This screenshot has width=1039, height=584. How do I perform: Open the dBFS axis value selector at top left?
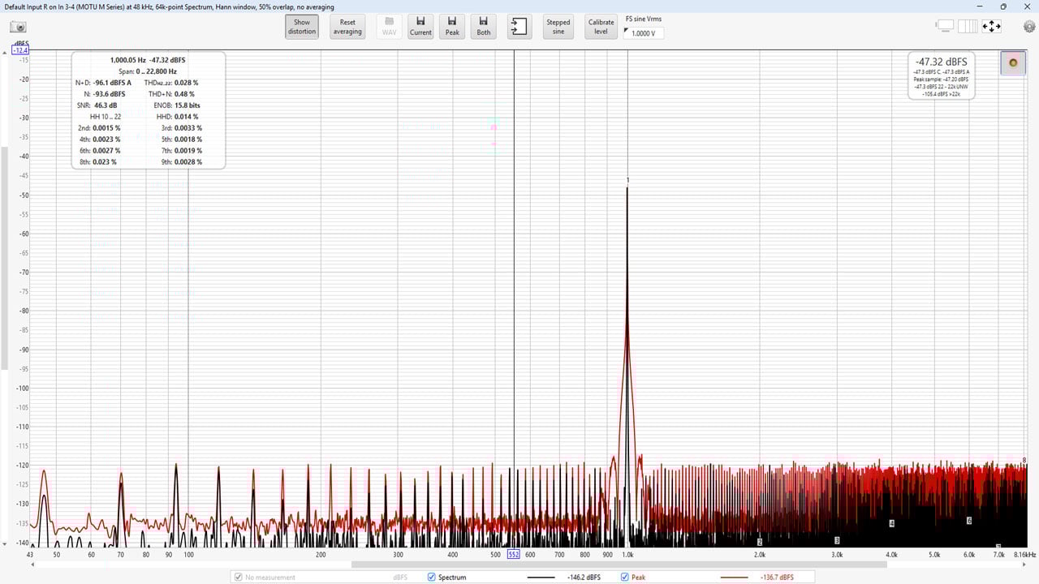(x=19, y=50)
